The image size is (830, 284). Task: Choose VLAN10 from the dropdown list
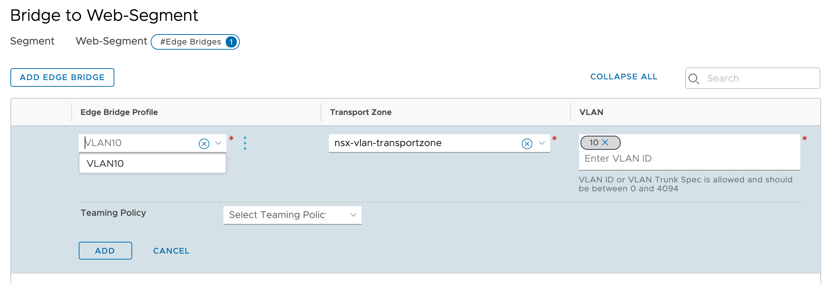pyautogui.click(x=153, y=164)
